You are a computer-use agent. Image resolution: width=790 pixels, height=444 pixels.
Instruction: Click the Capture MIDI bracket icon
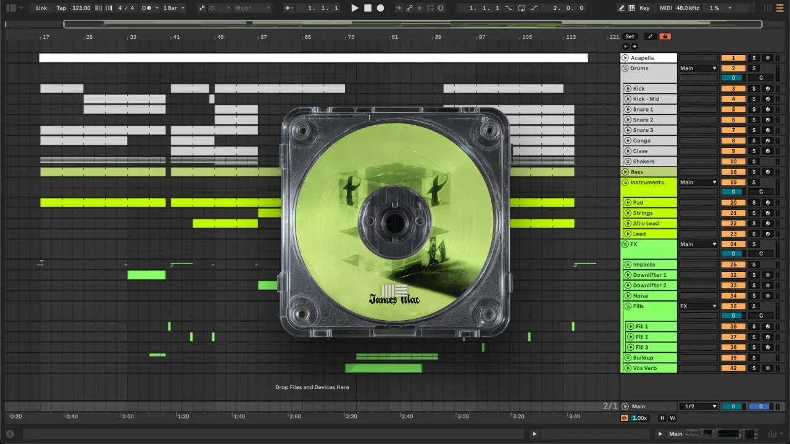(430, 8)
